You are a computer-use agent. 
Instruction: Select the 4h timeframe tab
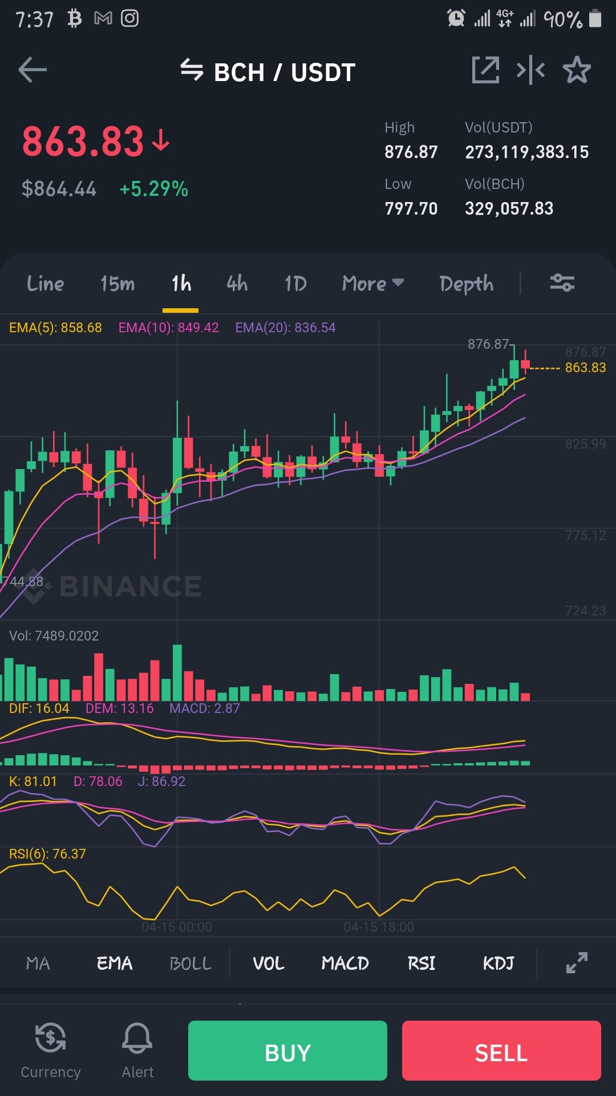[237, 283]
